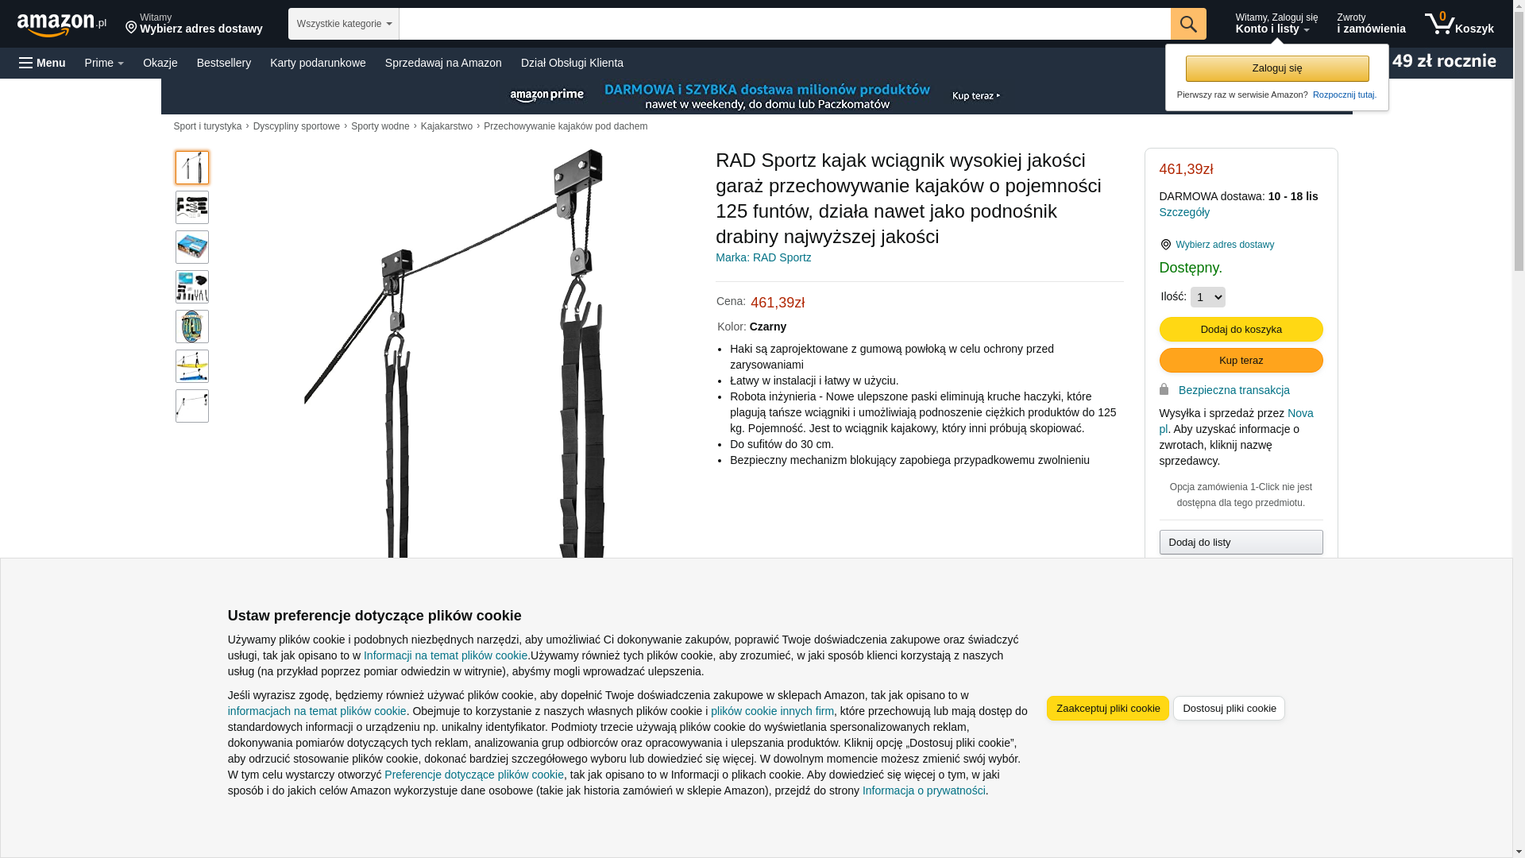
Task: Click the delivery location pin icon
Action: click(x=131, y=28)
